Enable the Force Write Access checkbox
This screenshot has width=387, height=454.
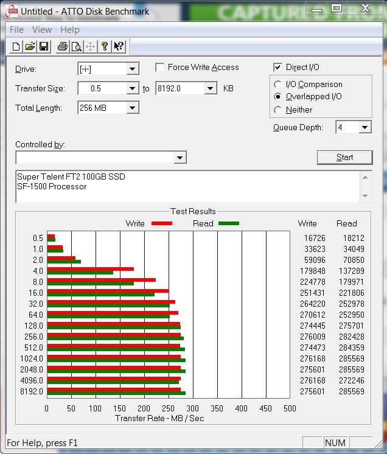(160, 68)
